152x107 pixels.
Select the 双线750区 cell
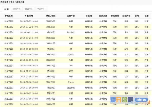(x=51, y=60)
